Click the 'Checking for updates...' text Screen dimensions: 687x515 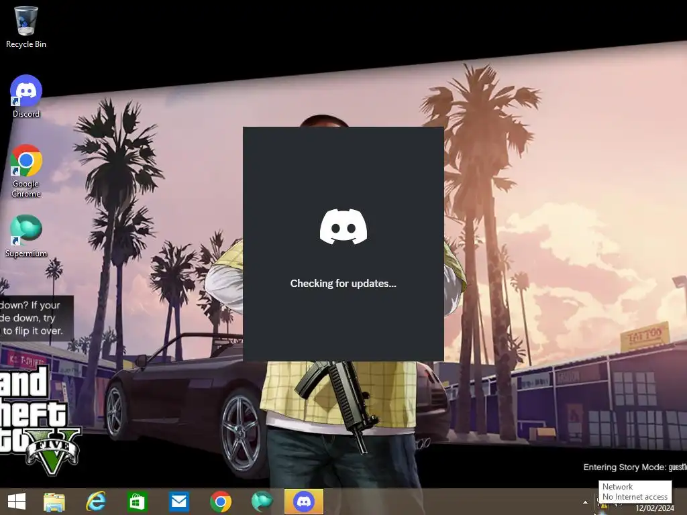click(x=343, y=284)
